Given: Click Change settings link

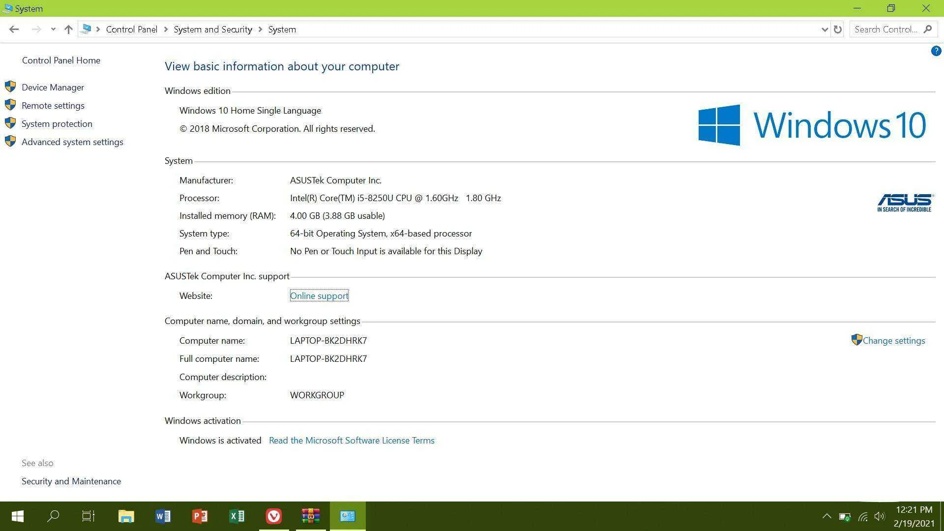Looking at the screenshot, I should coord(894,341).
